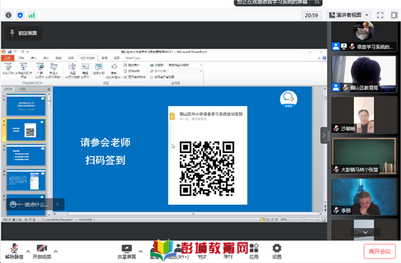Click PowerPoint zoom-out minus icon
This screenshot has height=263, width=401.
click(291, 220)
